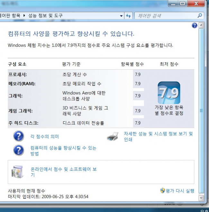The width and height of the screenshot is (209, 212).
Task: Click the 구성 요소 column header
Action: pyautogui.click(x=17, y=64)
